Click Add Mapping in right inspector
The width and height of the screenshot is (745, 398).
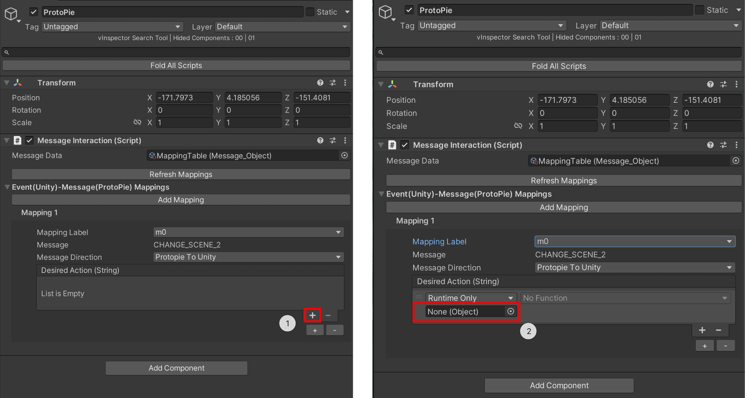point(564,207)
